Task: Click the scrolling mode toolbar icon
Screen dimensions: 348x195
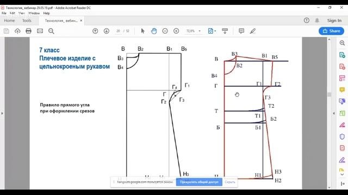Action: [225, 31]
